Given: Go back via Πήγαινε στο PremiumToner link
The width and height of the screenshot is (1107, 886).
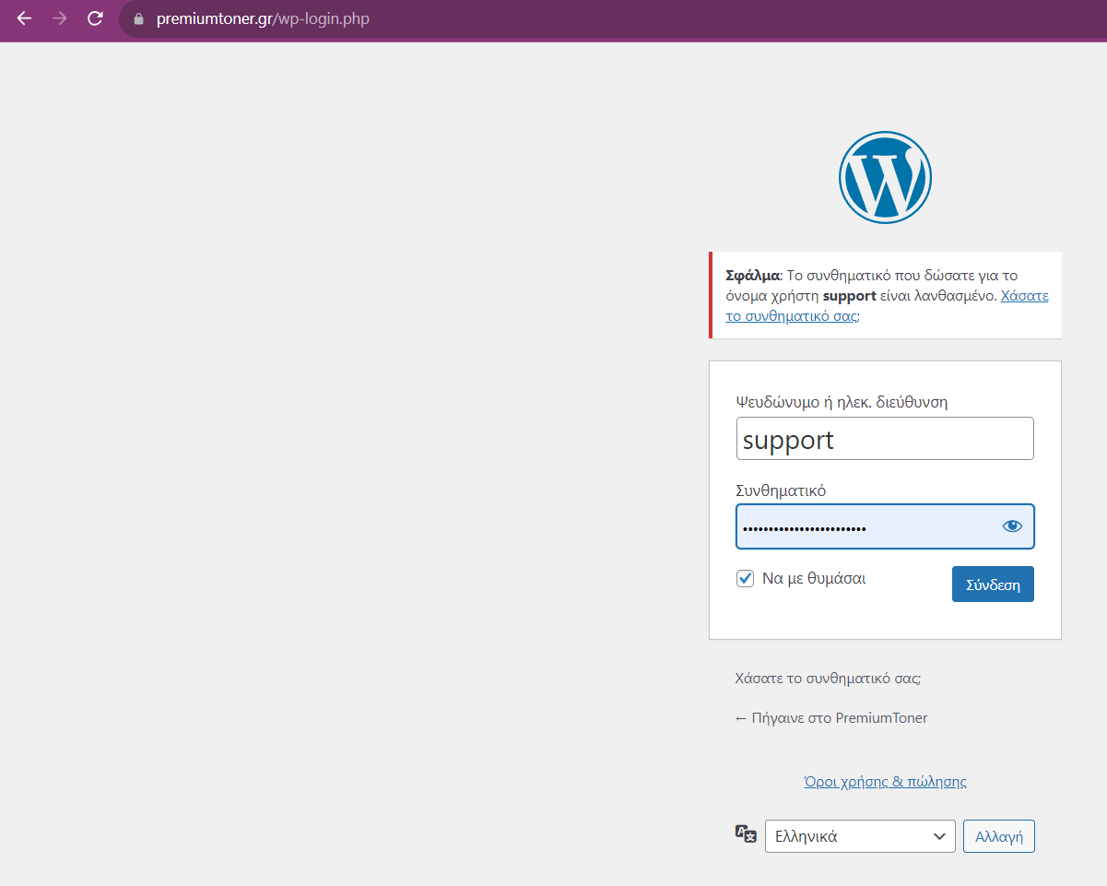Looking at the screenshot, I should [831, 718].
